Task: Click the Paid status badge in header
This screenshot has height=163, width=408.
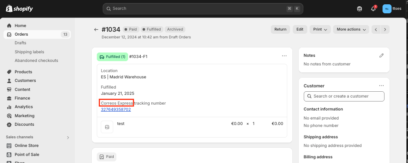Action: point(131,29)
